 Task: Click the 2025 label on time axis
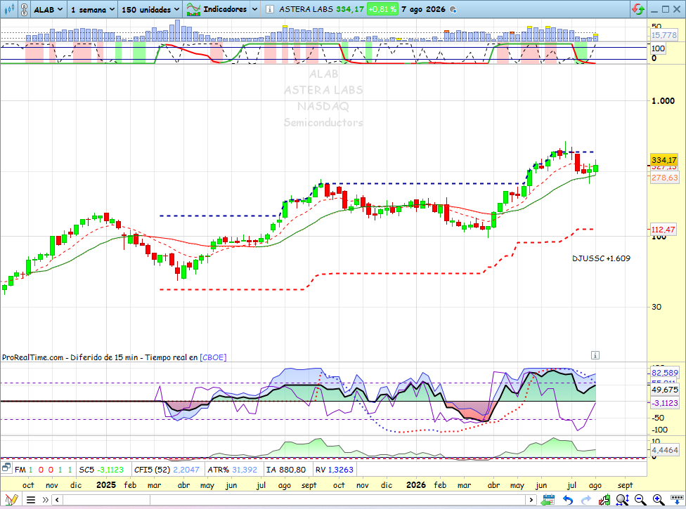click(x=106, y=484)
